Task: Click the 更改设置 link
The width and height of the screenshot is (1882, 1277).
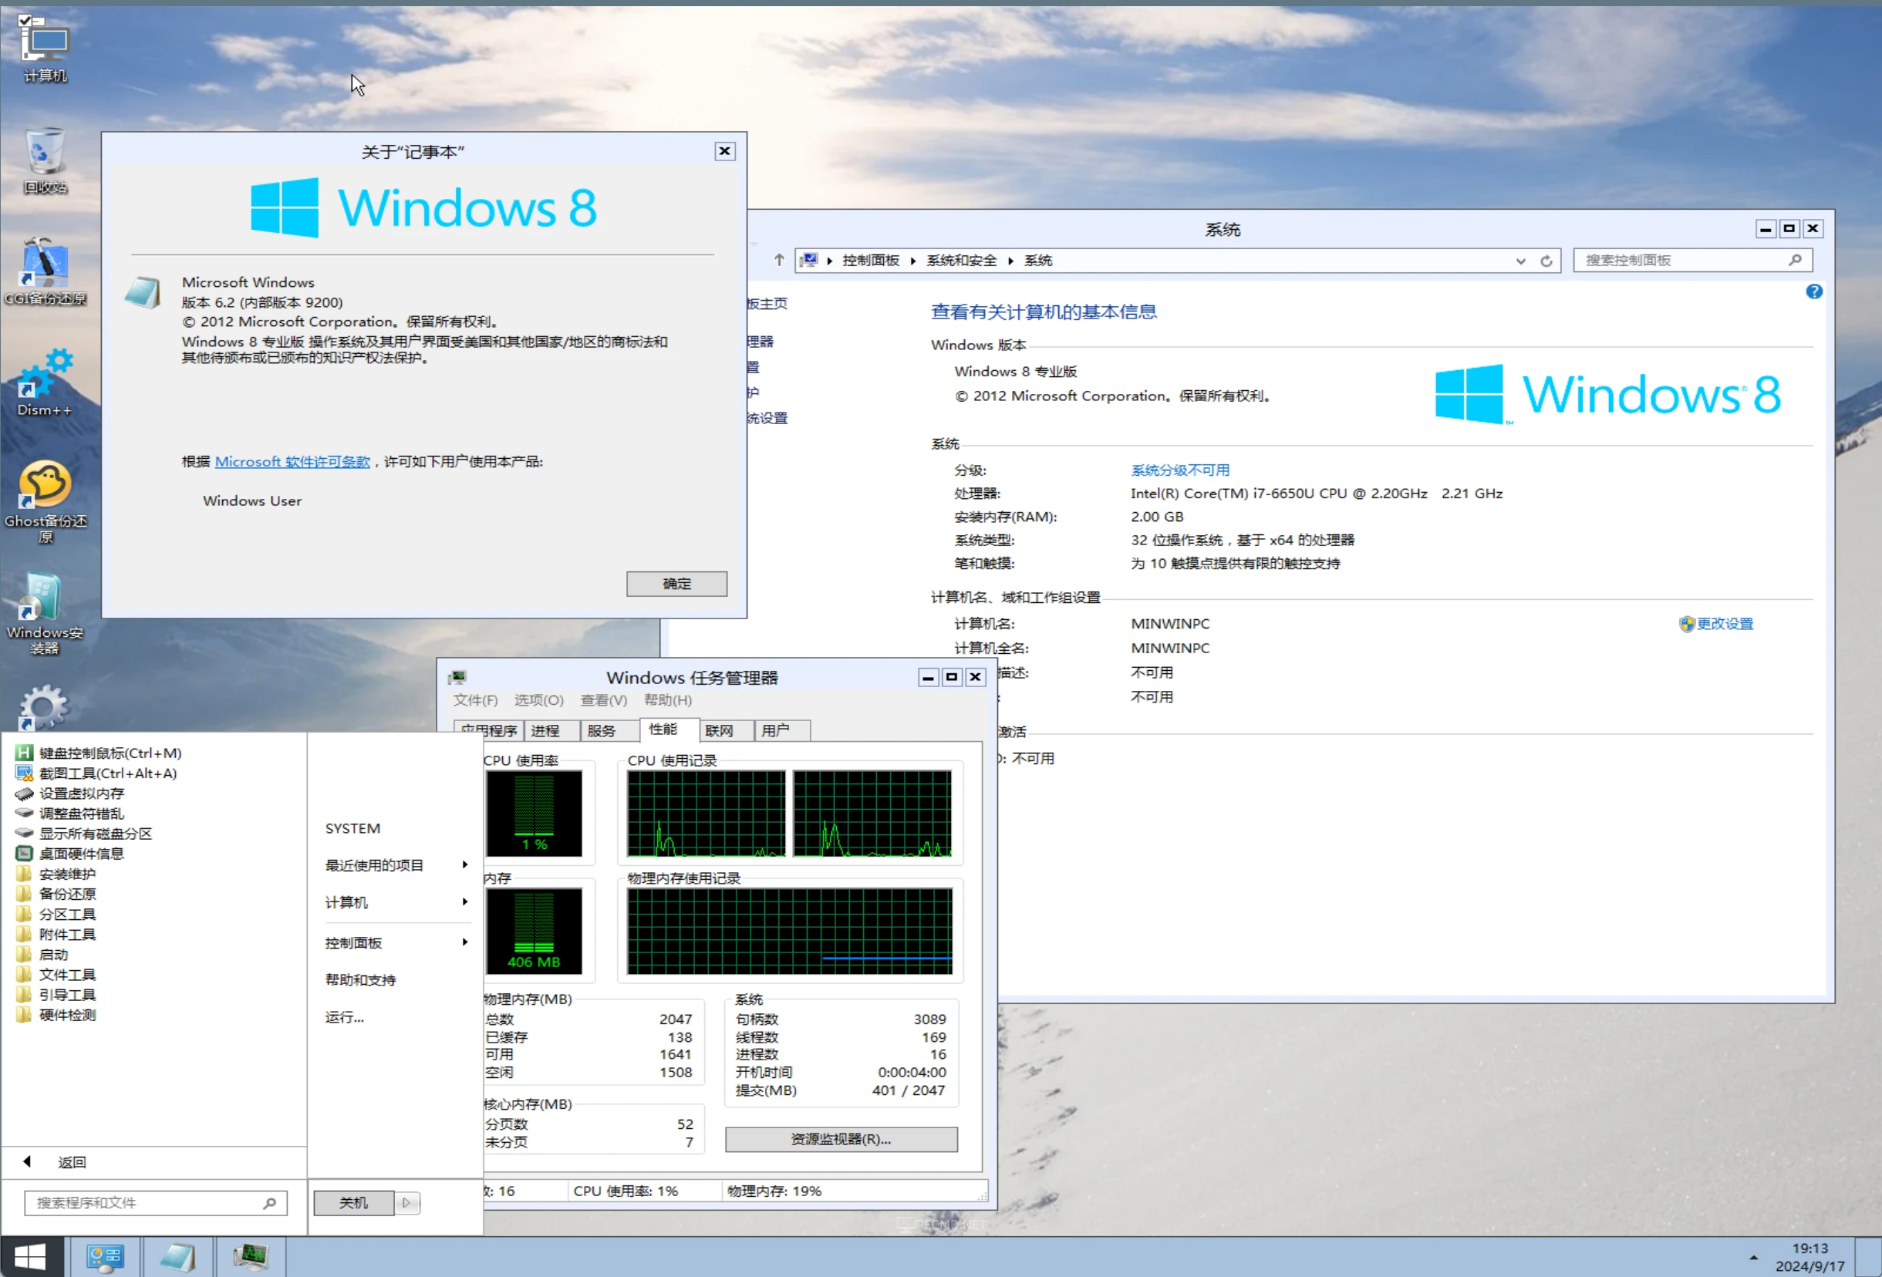Action: coord(1725,624)
